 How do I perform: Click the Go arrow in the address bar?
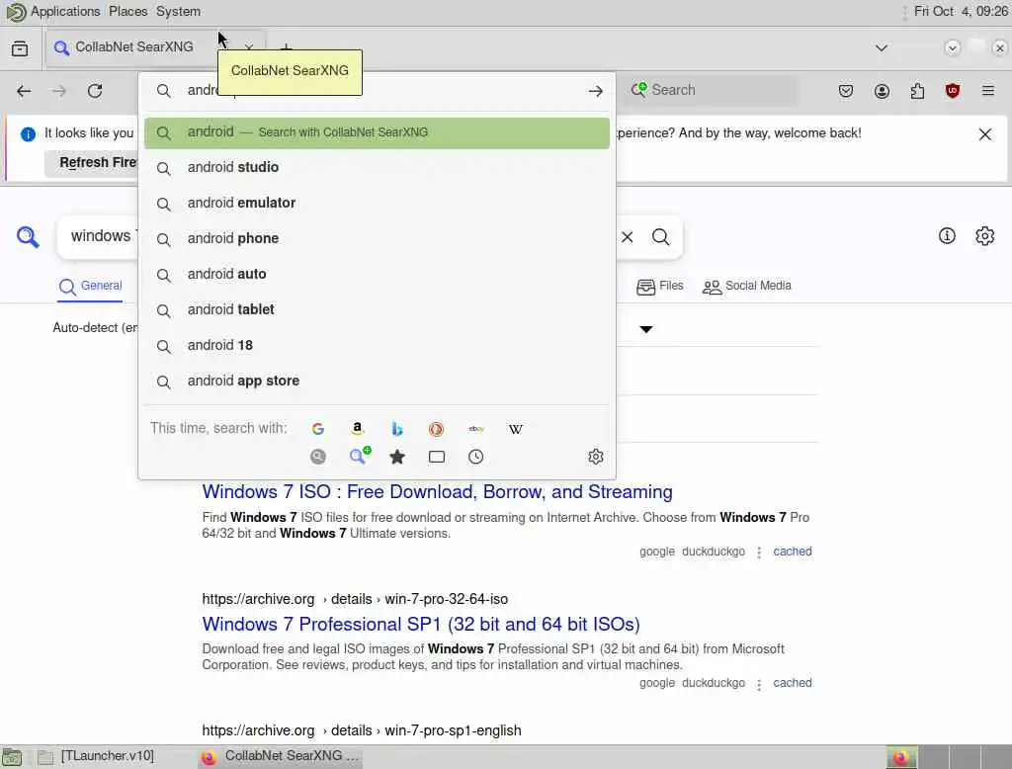tap(596, 92)
